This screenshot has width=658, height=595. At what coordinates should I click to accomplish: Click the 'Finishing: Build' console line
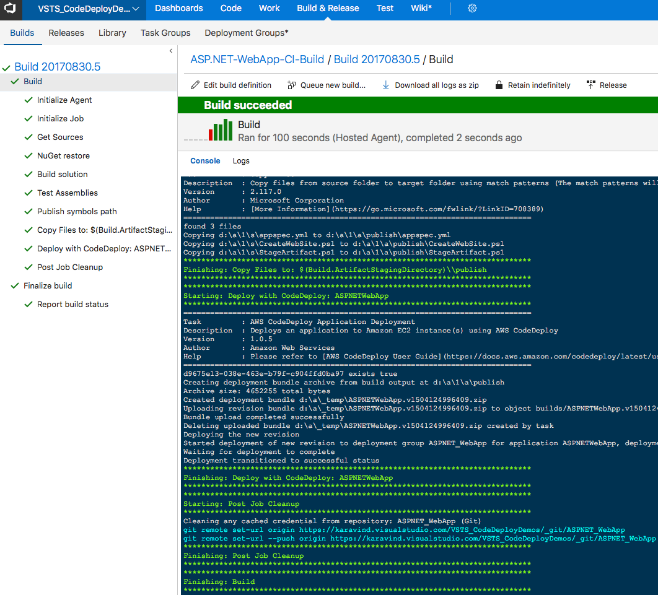pyautogui.click(x=219, y=581)
